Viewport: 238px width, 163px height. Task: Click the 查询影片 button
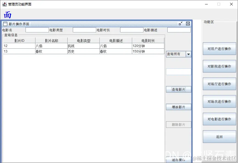pos(179,89)
